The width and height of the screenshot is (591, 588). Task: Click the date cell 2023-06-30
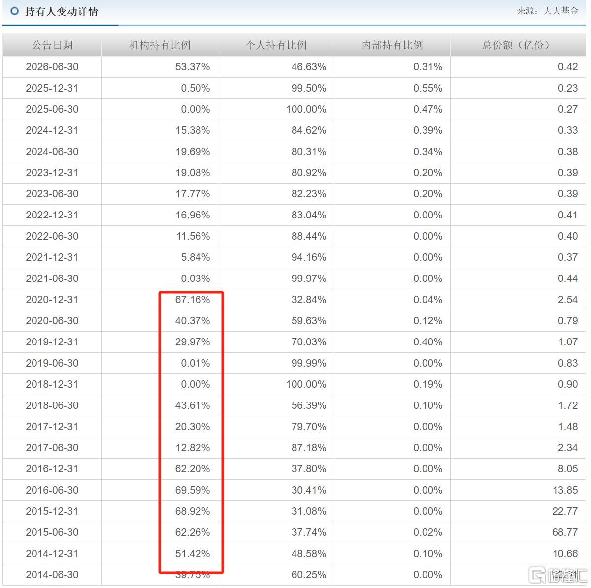point(52,194)
